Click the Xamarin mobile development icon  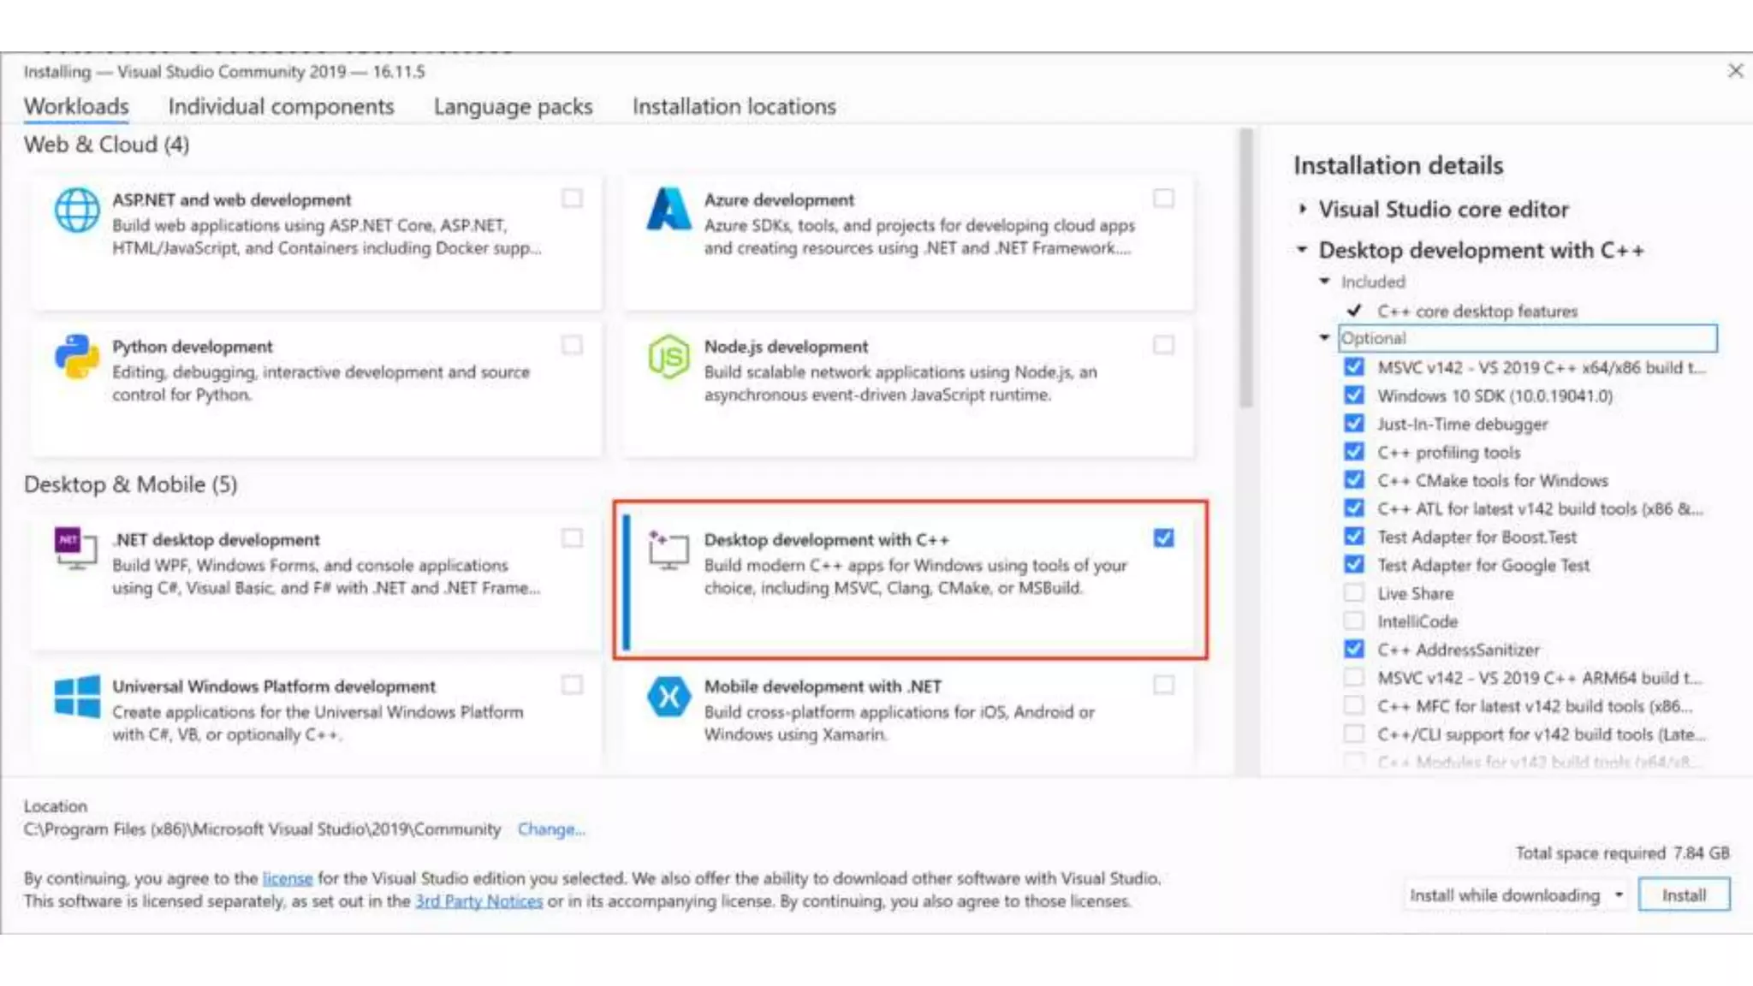coord(669,697)
